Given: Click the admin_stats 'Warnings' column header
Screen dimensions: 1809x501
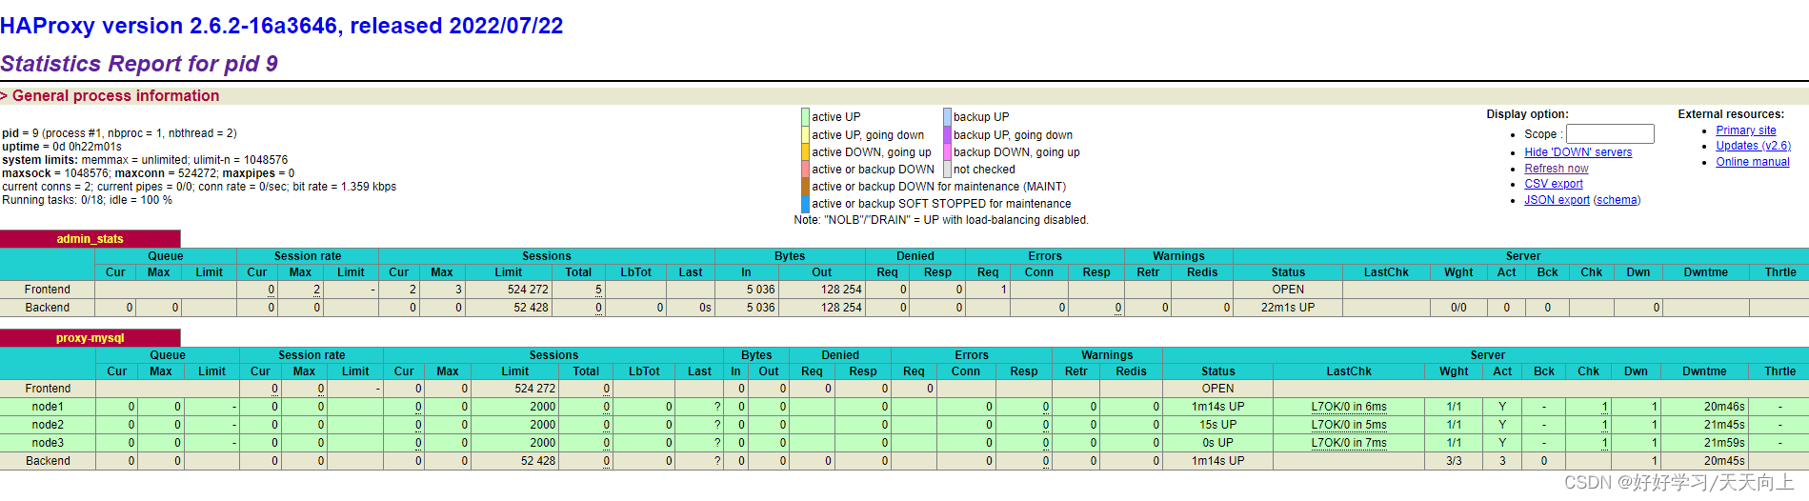Looking at the screenshot, I should (1178, 256).
